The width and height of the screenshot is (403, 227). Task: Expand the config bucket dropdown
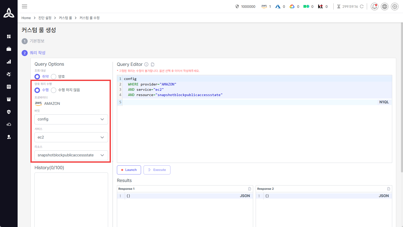71,119
